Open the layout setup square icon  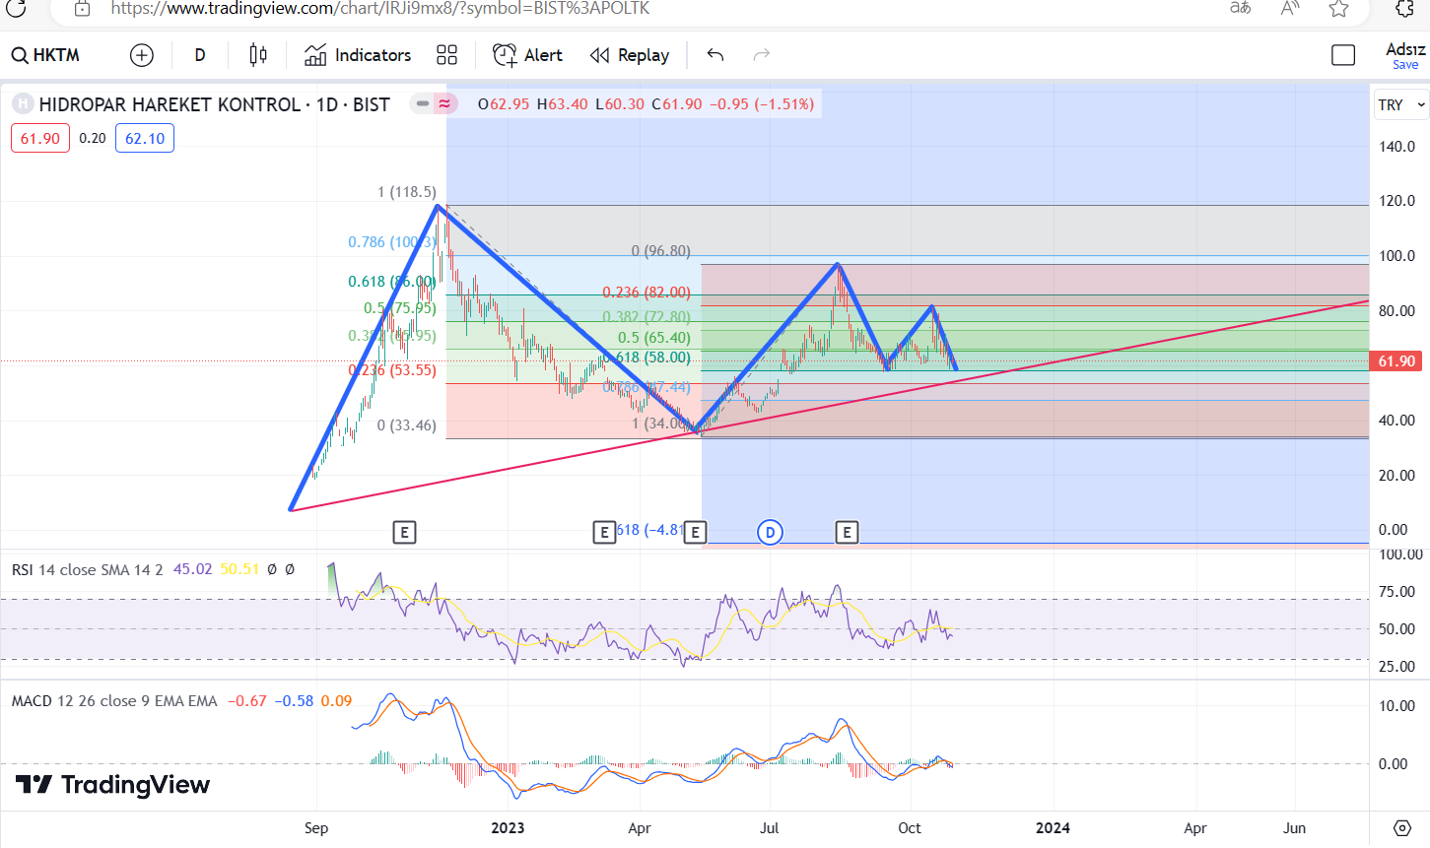coord(1343,55)
